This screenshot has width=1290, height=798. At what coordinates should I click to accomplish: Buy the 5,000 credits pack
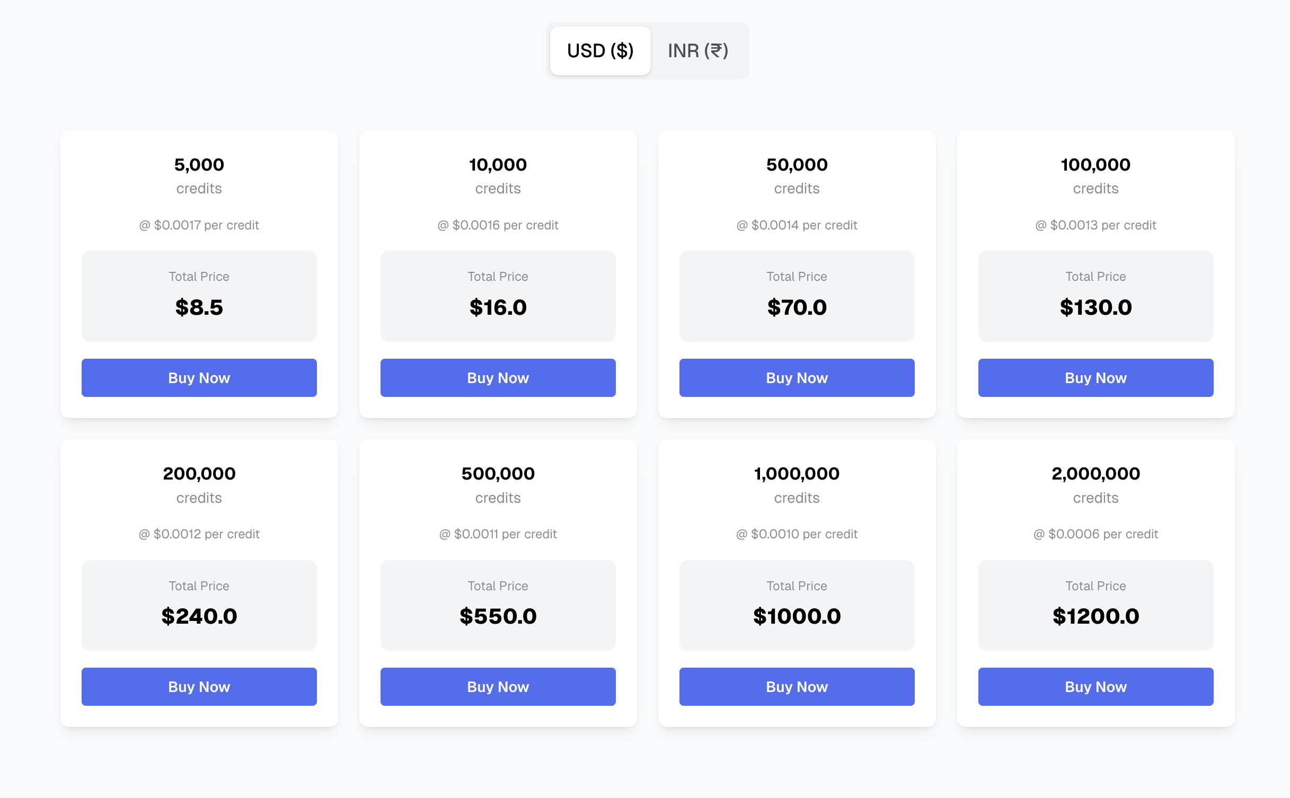pyautogui.click(x=199, y=378)
